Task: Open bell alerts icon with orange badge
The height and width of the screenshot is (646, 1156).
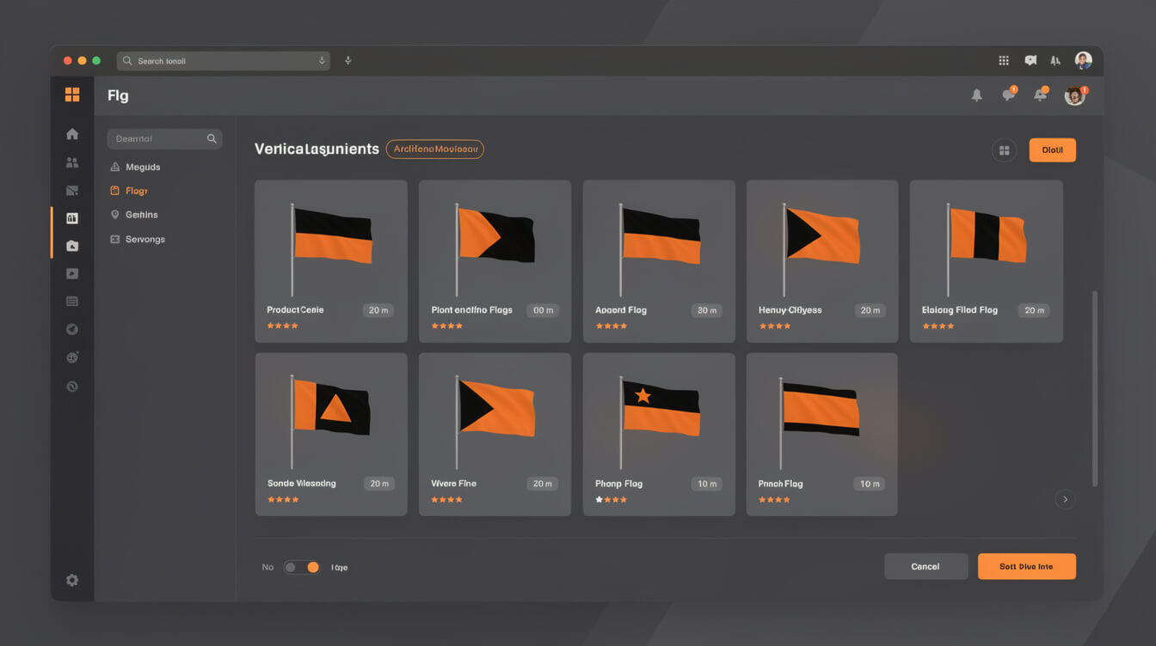Action: [1041, 94]
